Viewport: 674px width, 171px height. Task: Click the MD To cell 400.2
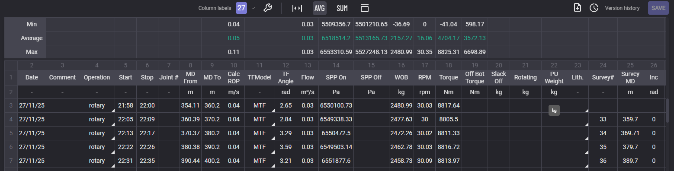click(x=212, y=161)
